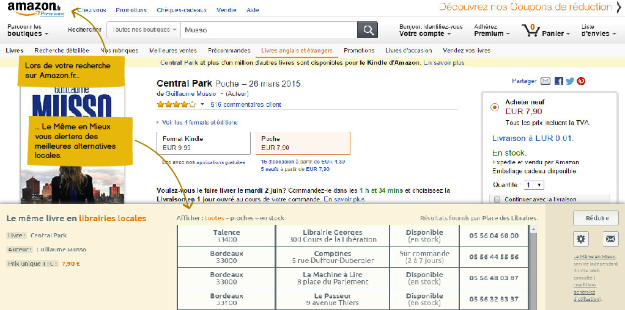This screenshot has height=310, width=625.
Task: Click La Machine à Lire bookstore cell
Action: click(333, 278)
